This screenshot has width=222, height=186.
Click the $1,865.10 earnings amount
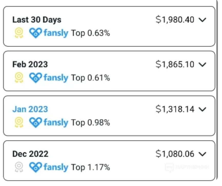pyautogui.click(x=175, y=64)
